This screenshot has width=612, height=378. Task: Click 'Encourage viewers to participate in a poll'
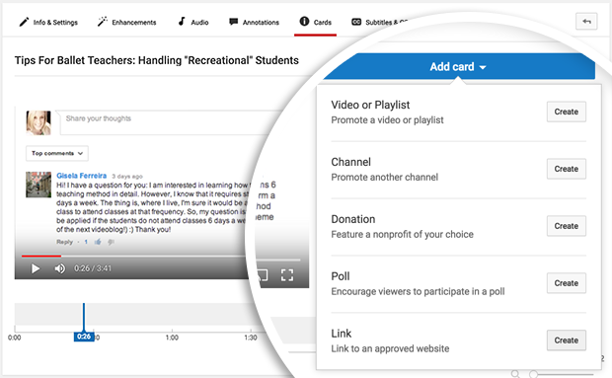pos(418,292)
